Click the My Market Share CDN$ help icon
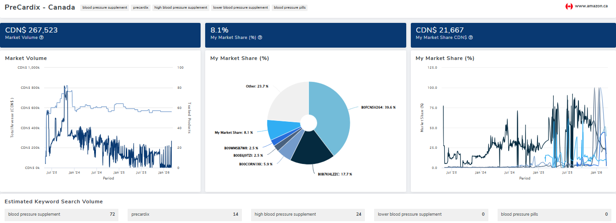 tap(470, 38)
